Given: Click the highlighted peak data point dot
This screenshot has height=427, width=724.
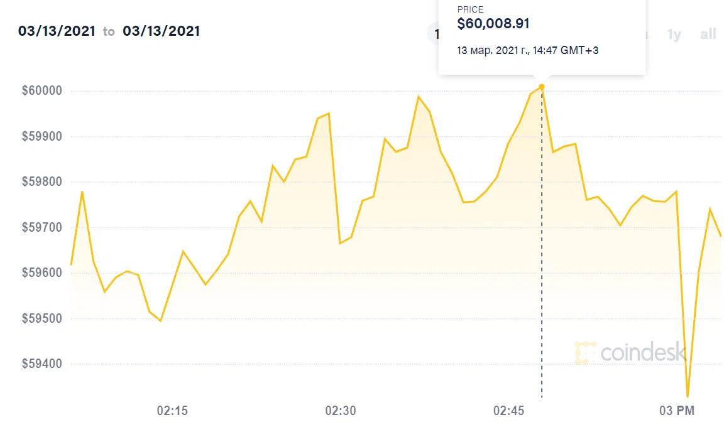Looking at the screenshot, I should [x=542, y=87].
